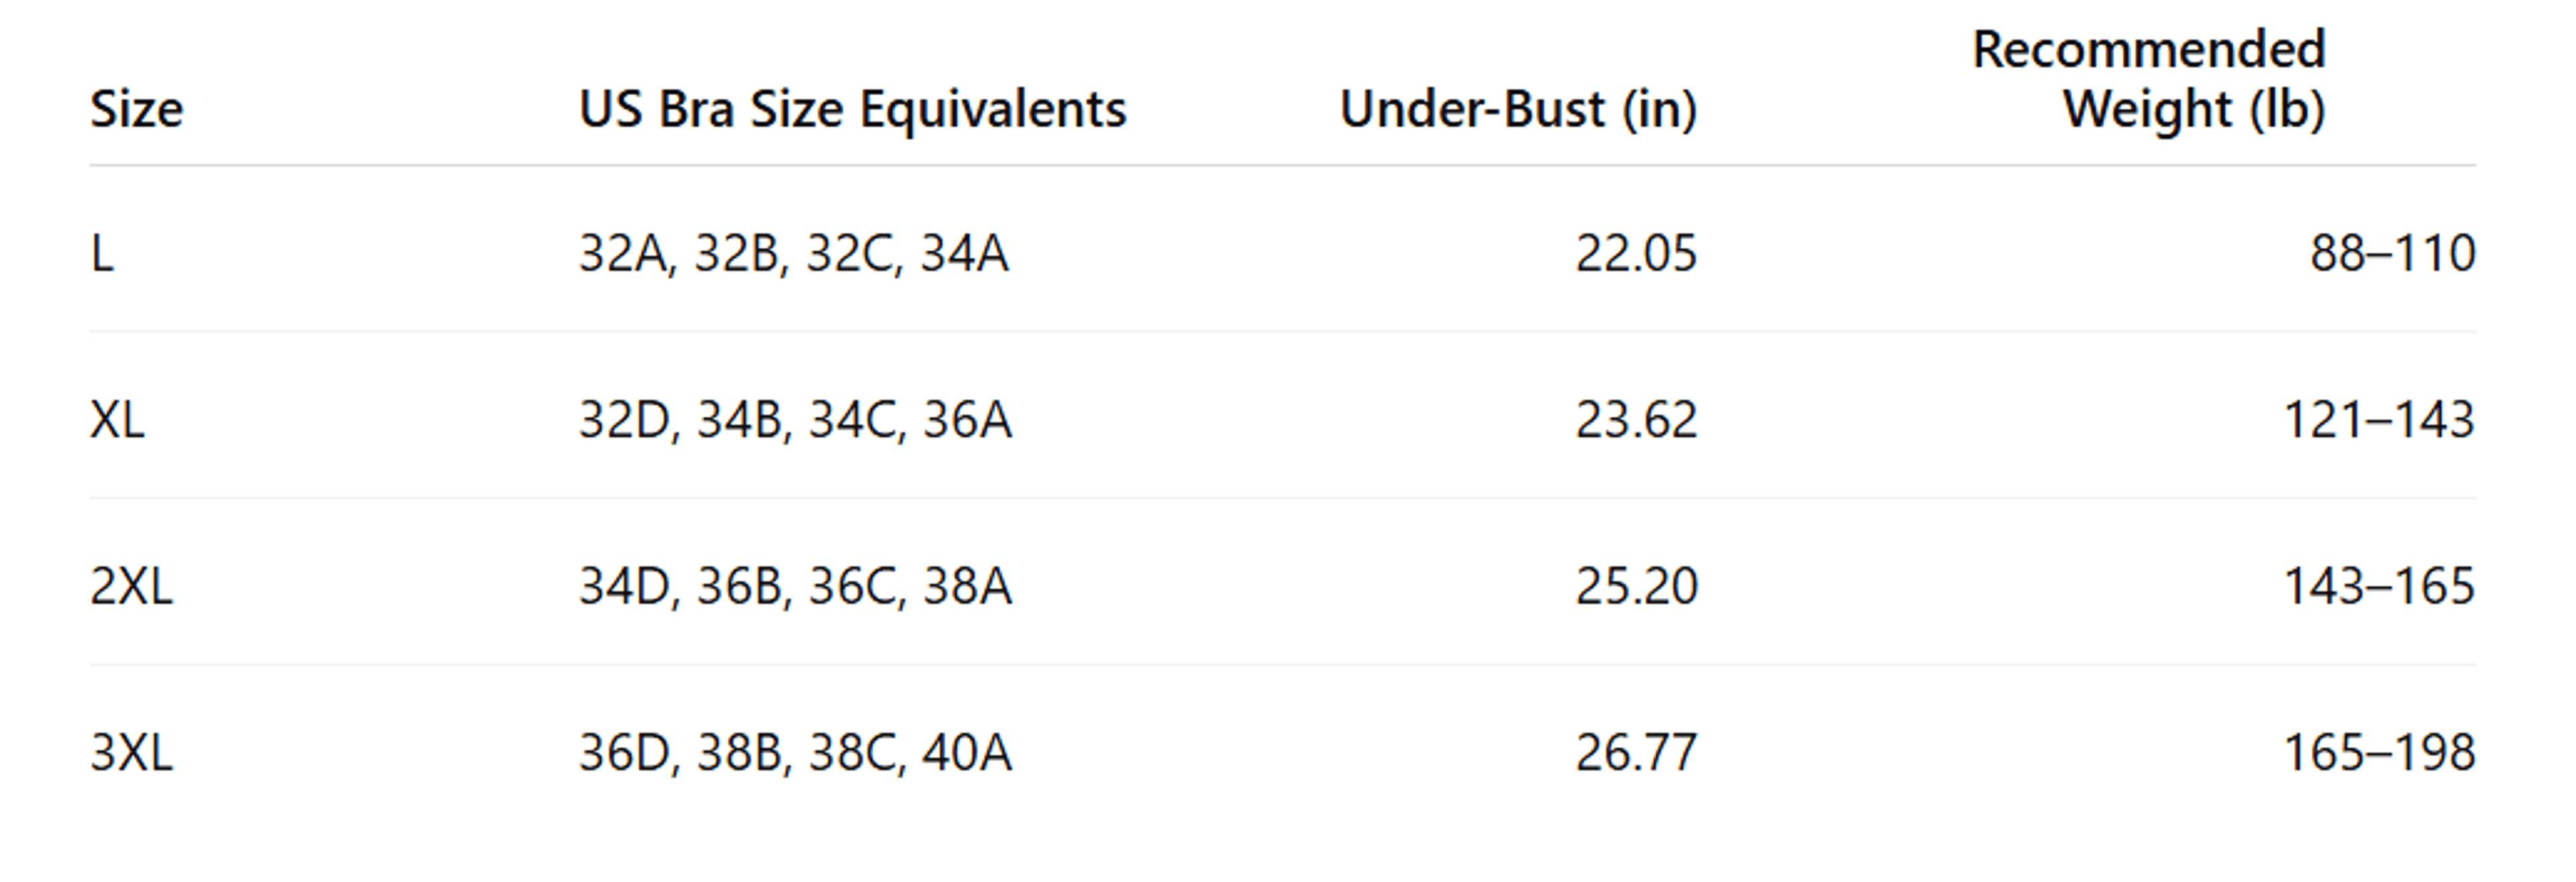Select the 26.77 under-bust value
The width and height of the screenshot is (2576, 882).
coord(1636,752)
